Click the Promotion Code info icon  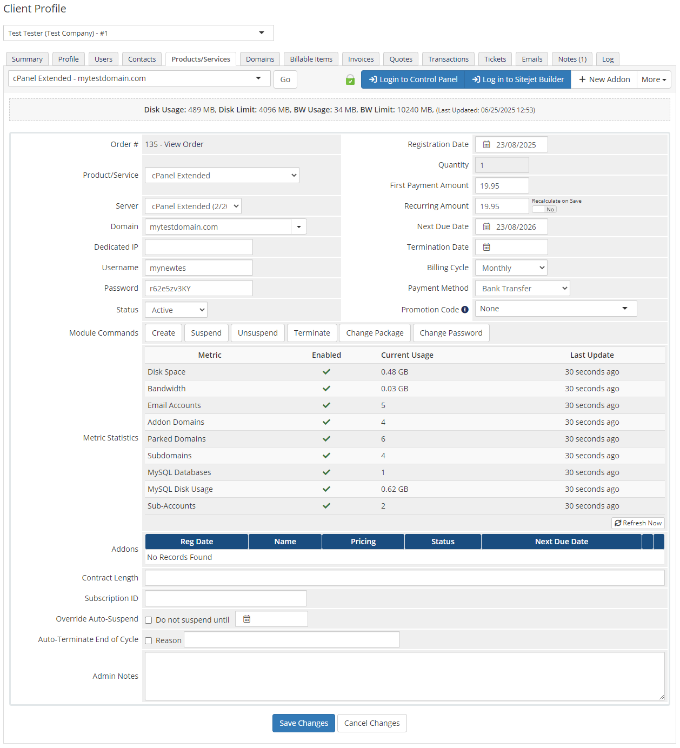tap(465, 310)
